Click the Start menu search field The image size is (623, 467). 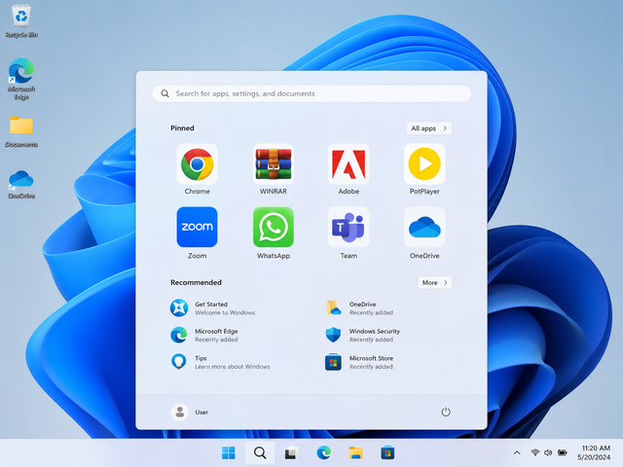click(x=311, y=93)
